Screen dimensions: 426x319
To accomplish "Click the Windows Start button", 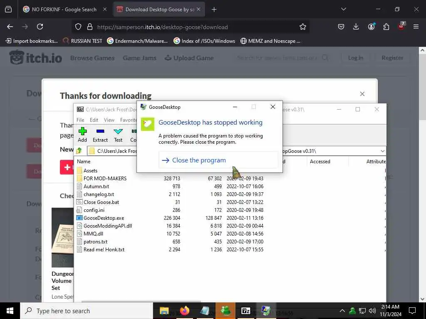I will click(10, 311).
